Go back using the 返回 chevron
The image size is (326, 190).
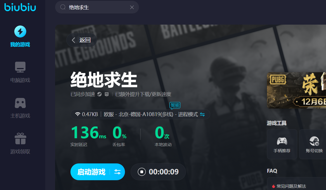point(74,40)
